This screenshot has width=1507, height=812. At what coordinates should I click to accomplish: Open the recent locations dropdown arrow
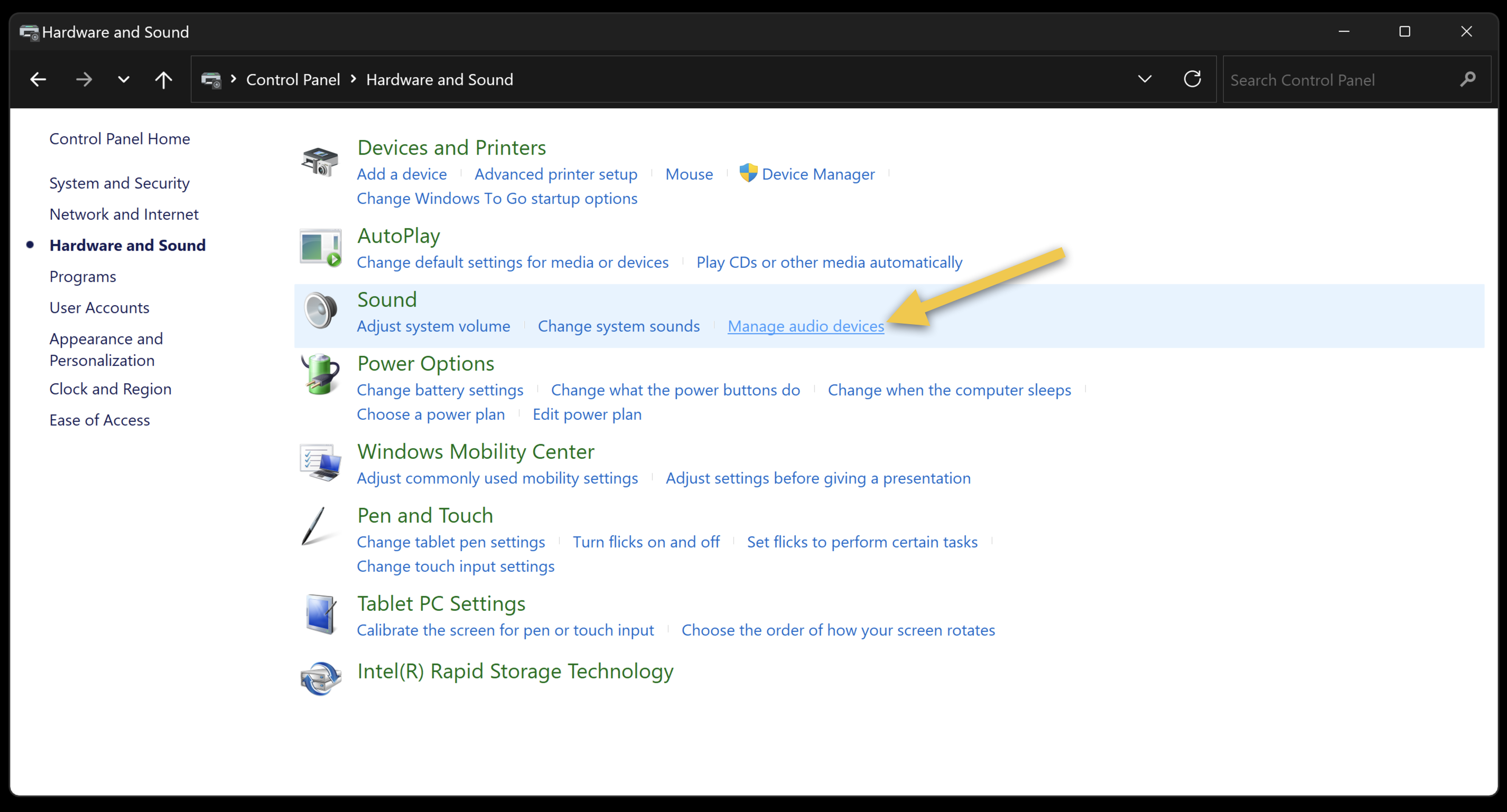(123, 80)
